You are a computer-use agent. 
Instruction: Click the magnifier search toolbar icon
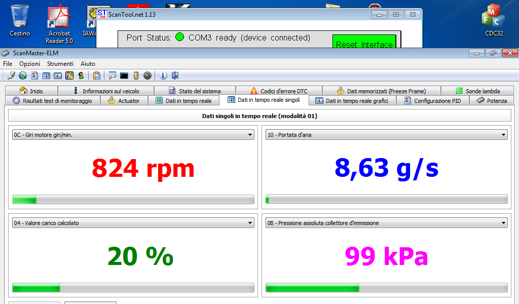click(x=112, y=75)
